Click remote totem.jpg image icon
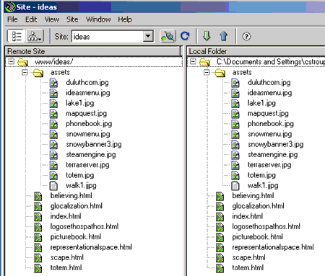Image resolution: width=325 pixels, height=276 pixels. click(53, 176)
